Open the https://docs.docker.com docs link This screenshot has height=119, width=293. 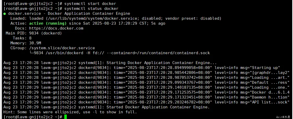click(x=56, y=28)
